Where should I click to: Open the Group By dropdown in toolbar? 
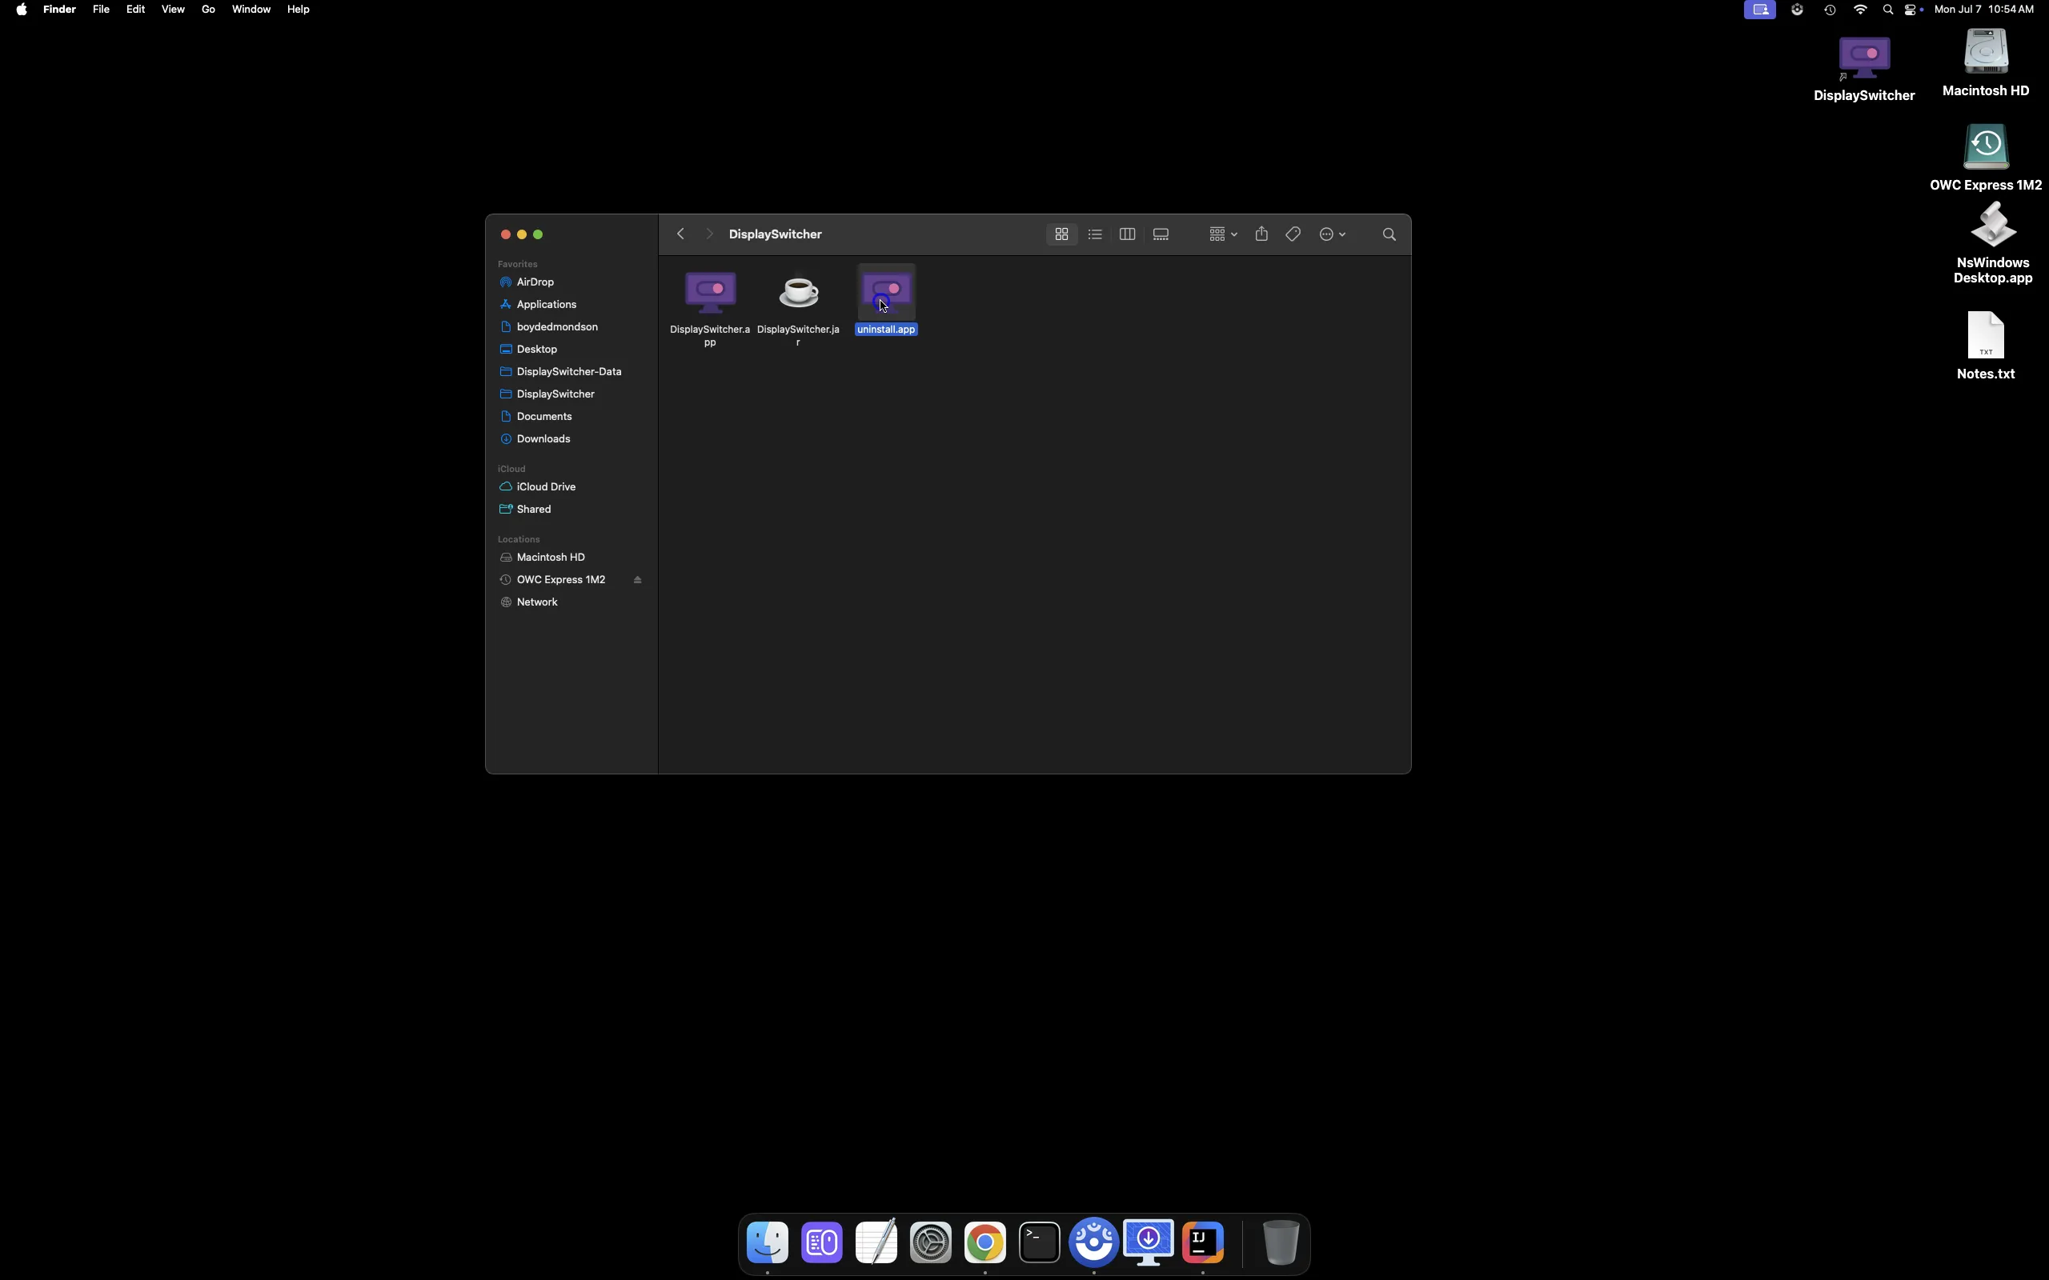point(1223,234)
